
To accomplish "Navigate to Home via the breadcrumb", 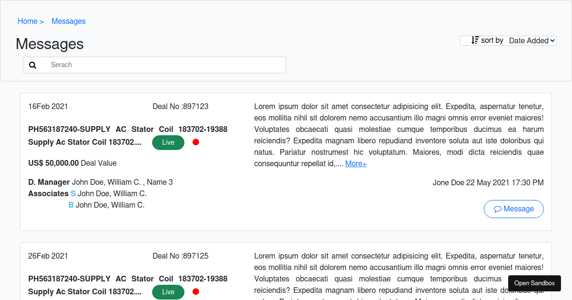I will (27, 21).
